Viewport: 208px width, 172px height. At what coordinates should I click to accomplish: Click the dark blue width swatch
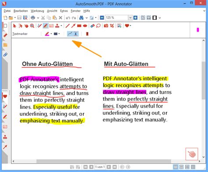tap(56, 34)
